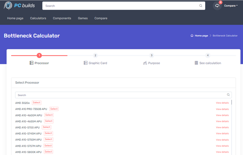View details for AMD A10-5700 APU

tap(223, 128)
